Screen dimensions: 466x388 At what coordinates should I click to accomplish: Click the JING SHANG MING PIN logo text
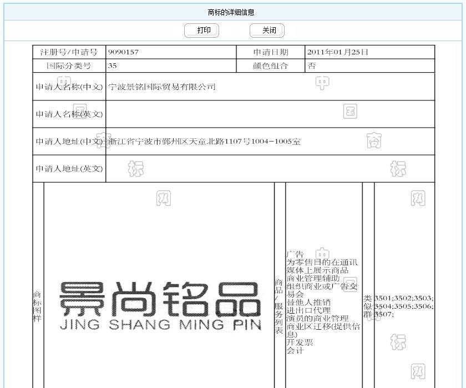point(160,324)
